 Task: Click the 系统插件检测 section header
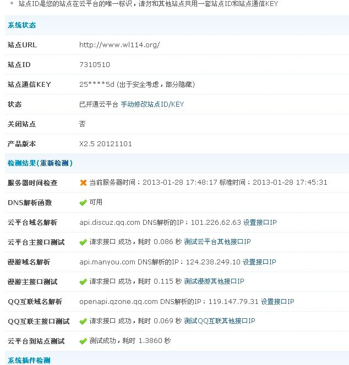pos(29,361)
